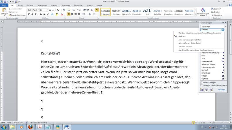Toggle the paragraph marks (¶) button
232x130 pixels.
(x=97, y=10)
